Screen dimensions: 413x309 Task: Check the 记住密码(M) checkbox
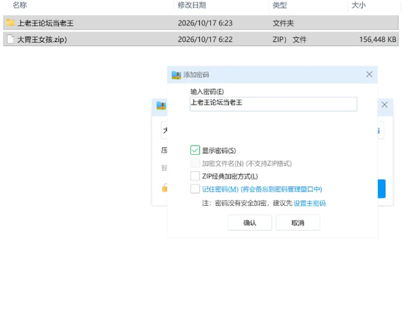tap(195, 189)
